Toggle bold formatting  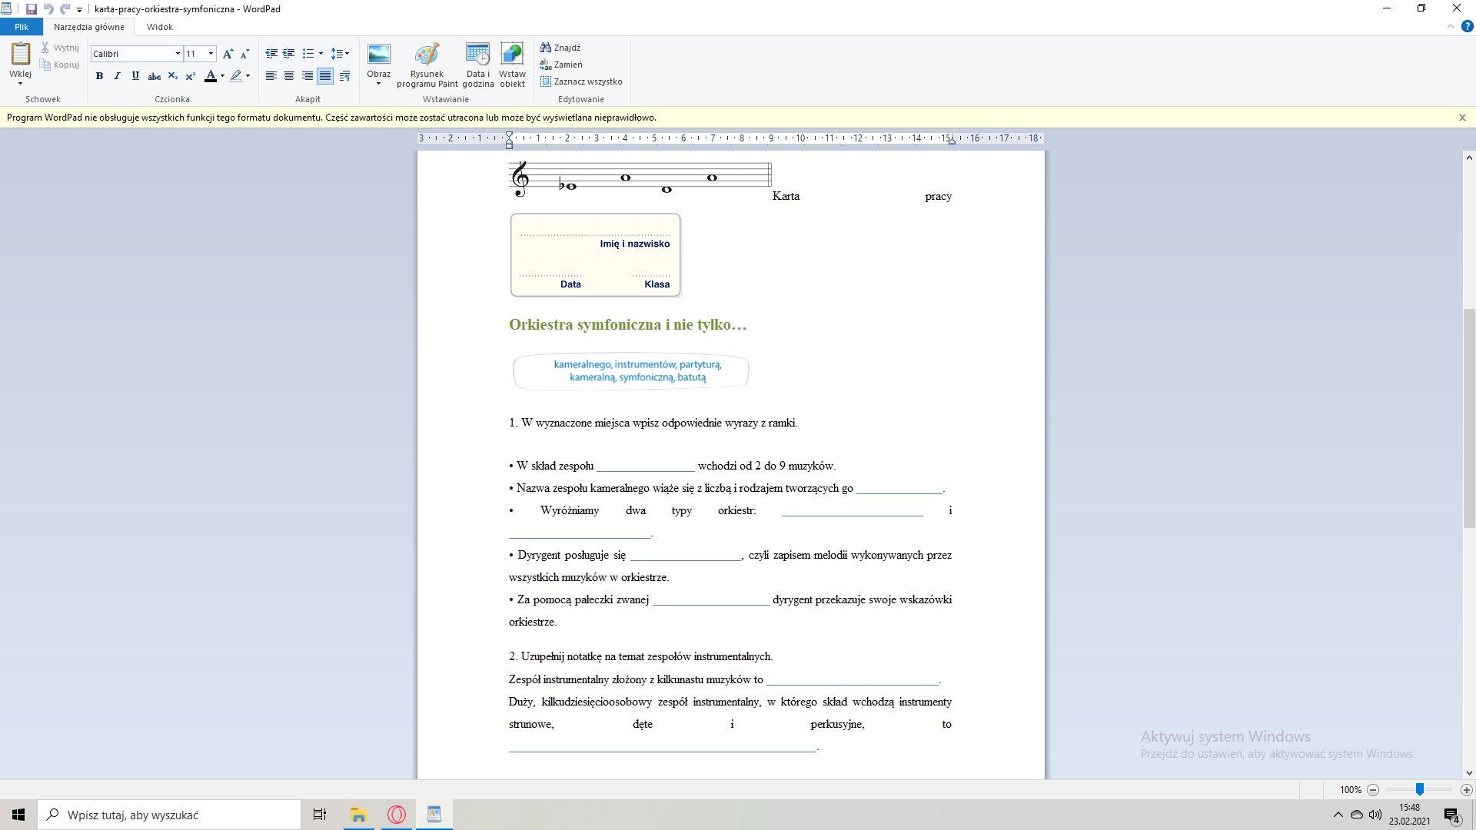(x=99, y=76)
